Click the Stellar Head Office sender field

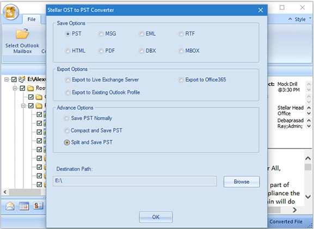click(291, 110)
